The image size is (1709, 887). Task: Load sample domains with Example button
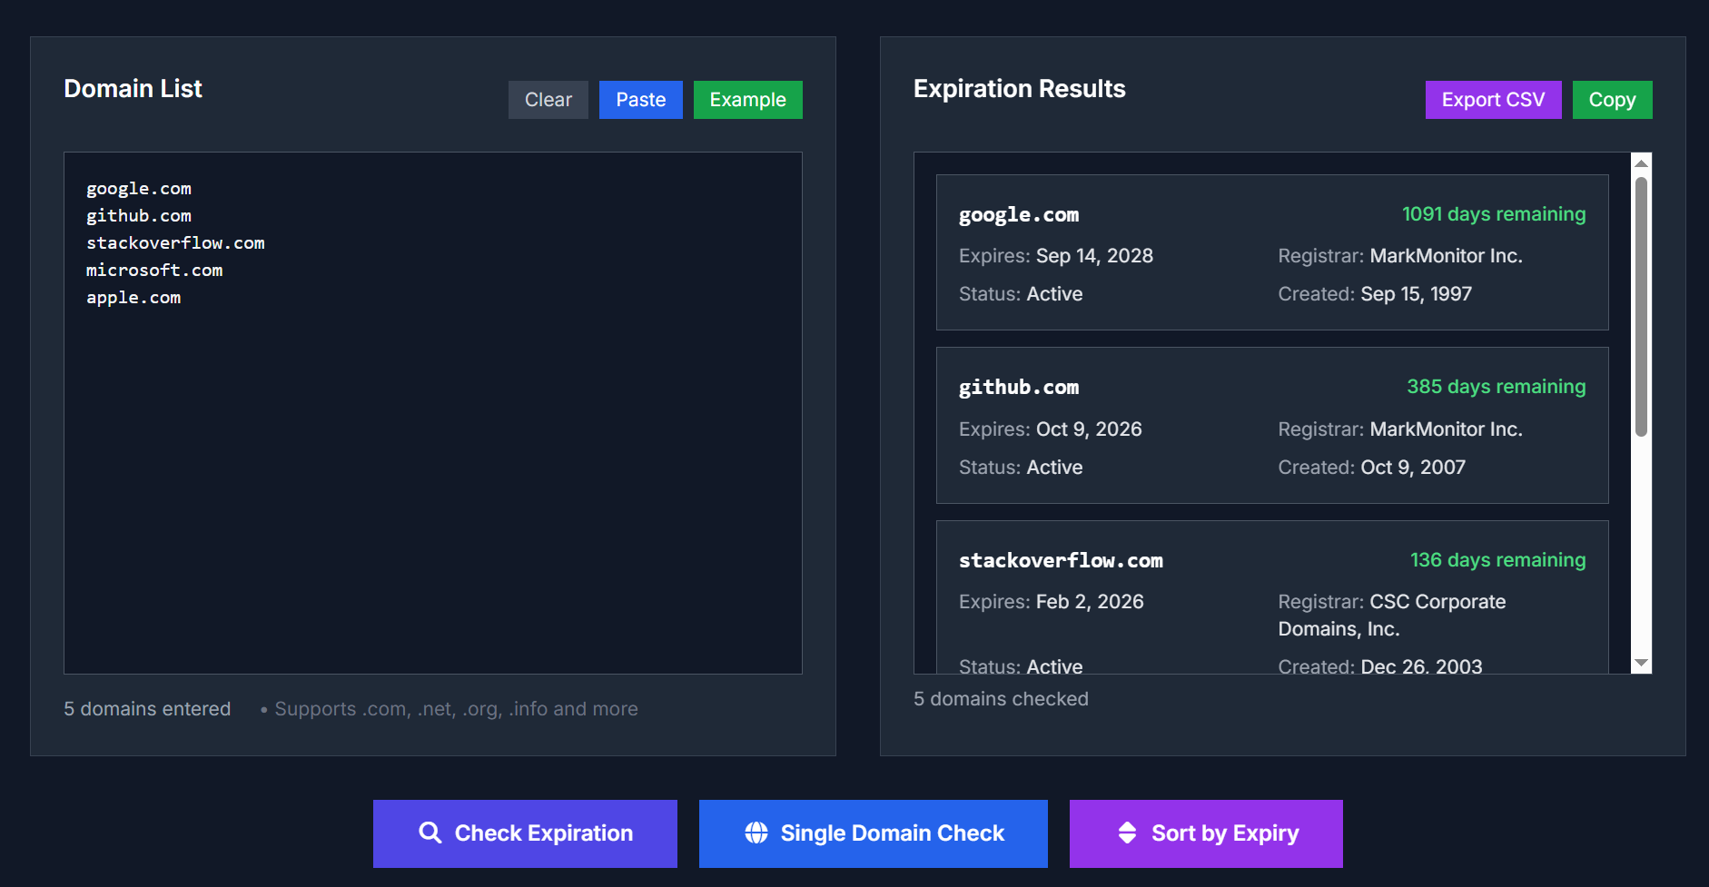click(748, 100)
